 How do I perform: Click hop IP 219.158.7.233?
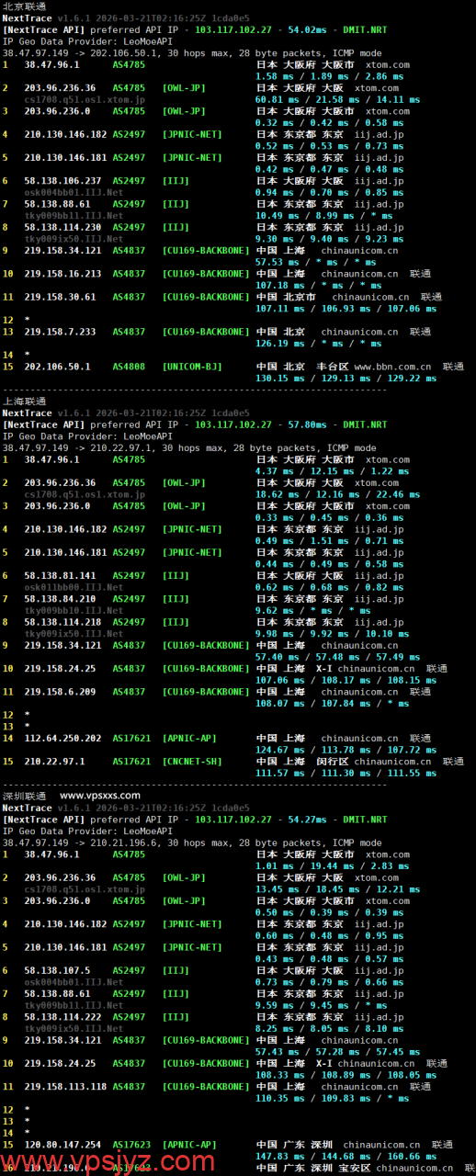pyautogui.click(x=60, y=332)
